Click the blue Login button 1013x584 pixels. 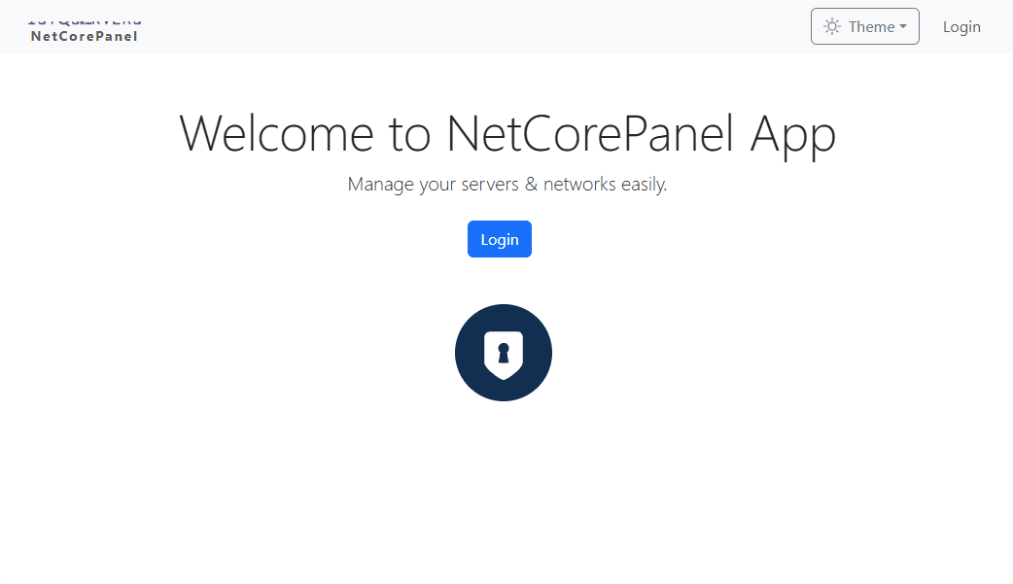500,239
